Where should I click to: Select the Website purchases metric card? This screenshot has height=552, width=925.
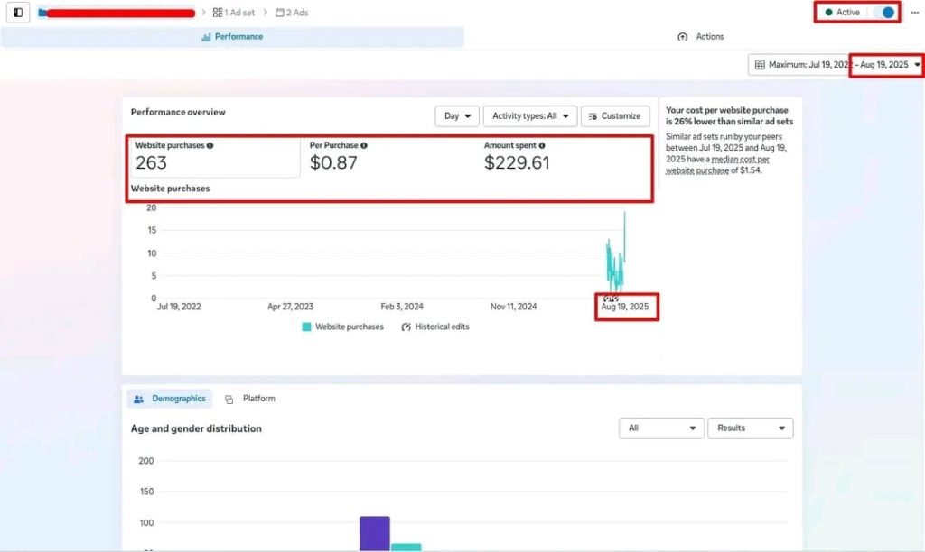[x=214, y=158]
